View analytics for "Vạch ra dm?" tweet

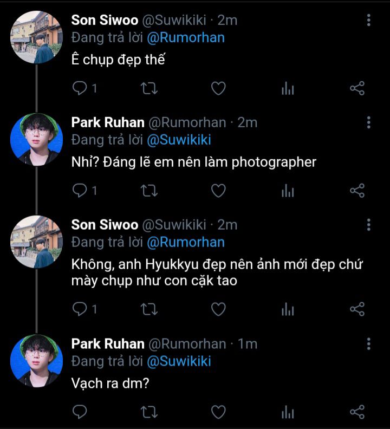[288, 412]
